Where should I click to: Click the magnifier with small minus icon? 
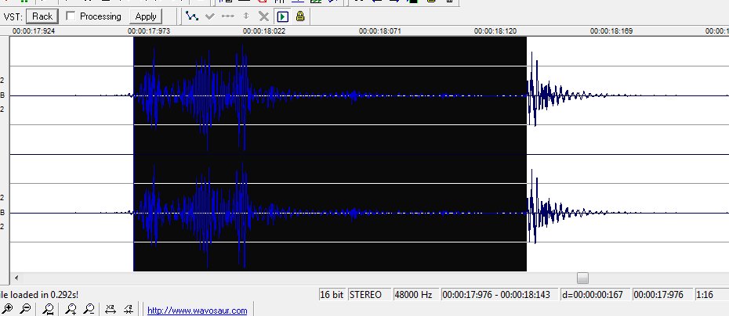[89, 309]
